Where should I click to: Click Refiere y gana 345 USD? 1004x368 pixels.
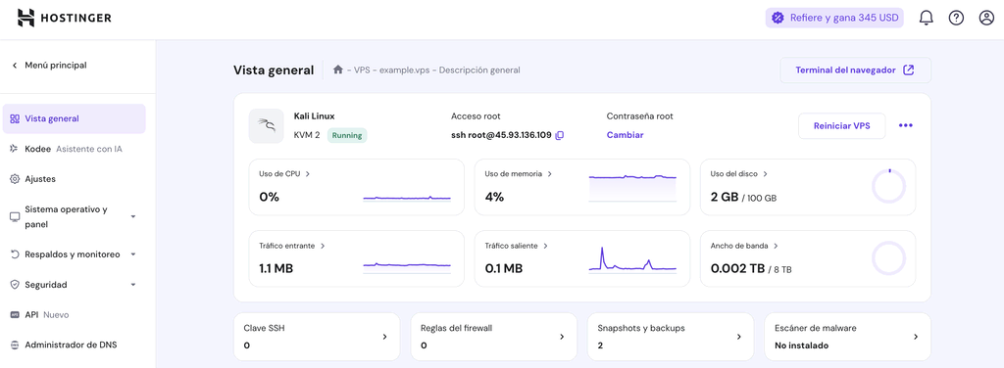pyautogui.click(x=834, y=18)
